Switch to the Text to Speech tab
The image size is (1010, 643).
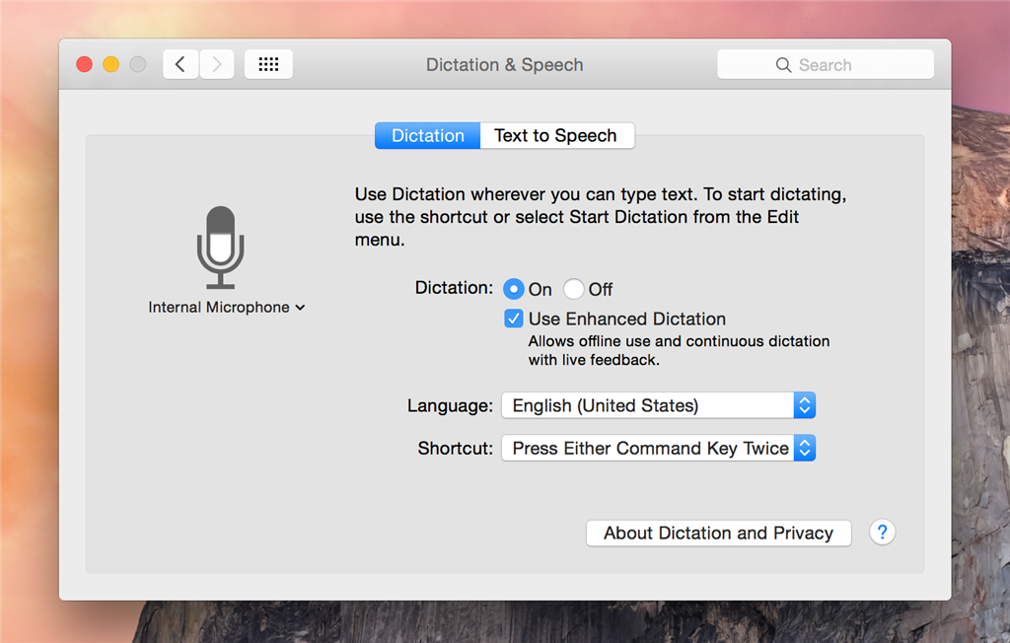tap(556, 135)
